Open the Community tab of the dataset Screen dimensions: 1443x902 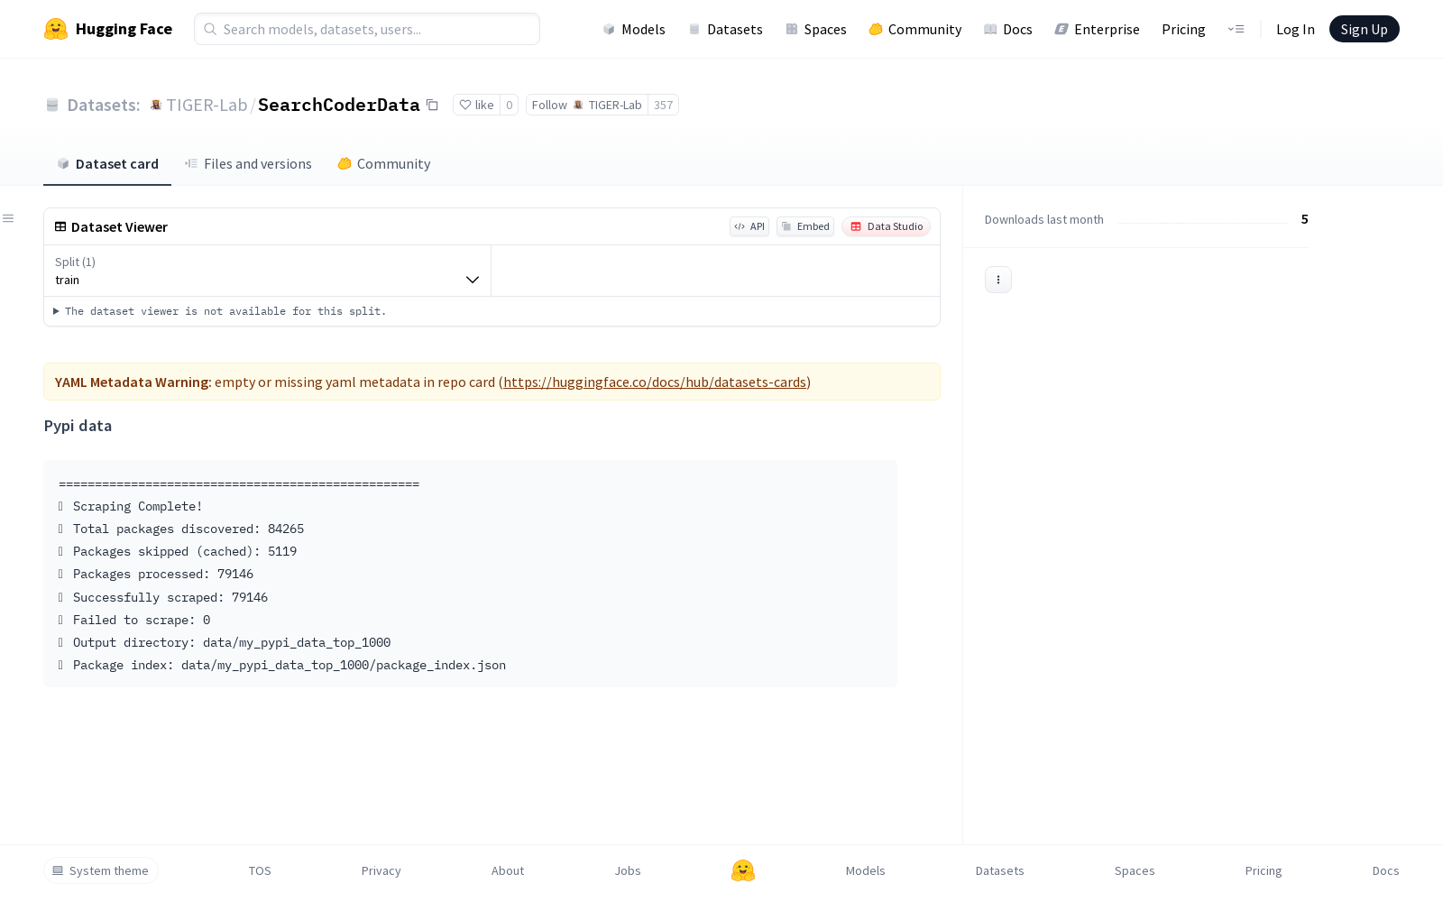(x=384, y=163)
